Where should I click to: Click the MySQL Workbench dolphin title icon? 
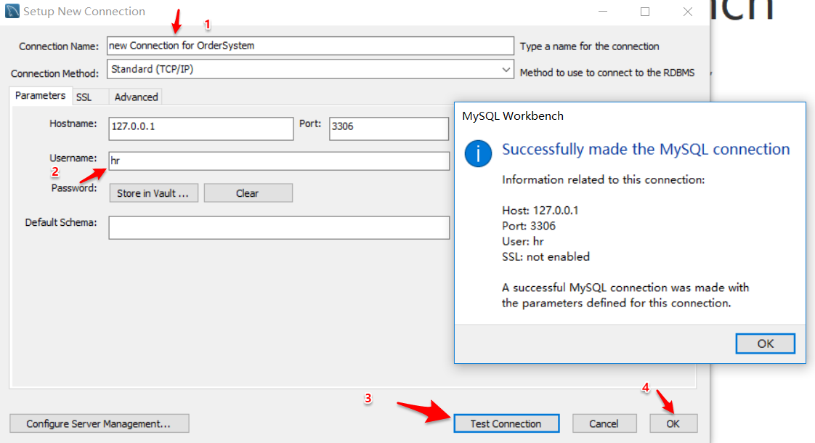coord(12,11)
